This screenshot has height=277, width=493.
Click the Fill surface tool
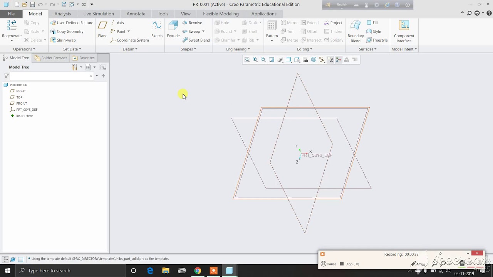[372, 23]
